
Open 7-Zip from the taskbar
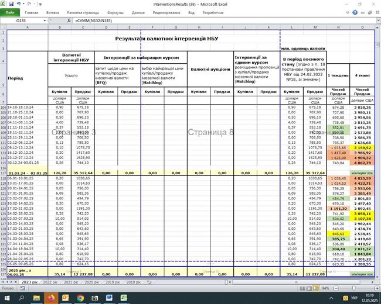[x=95, y=298]
